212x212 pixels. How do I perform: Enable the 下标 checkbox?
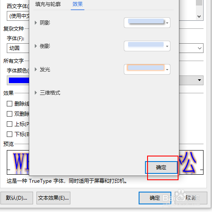[10, 134]
